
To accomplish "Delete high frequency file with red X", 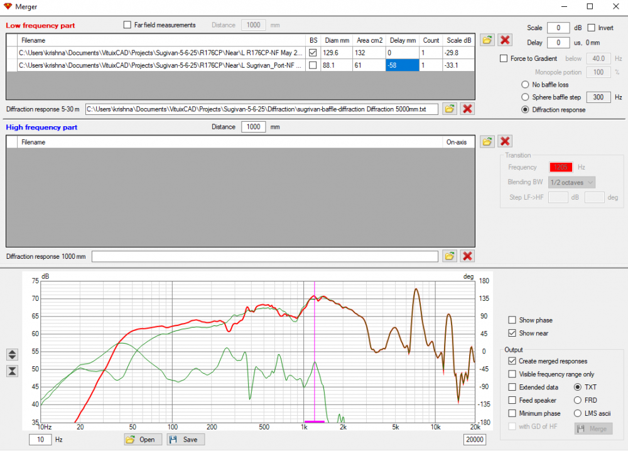I will pos(504,141).
